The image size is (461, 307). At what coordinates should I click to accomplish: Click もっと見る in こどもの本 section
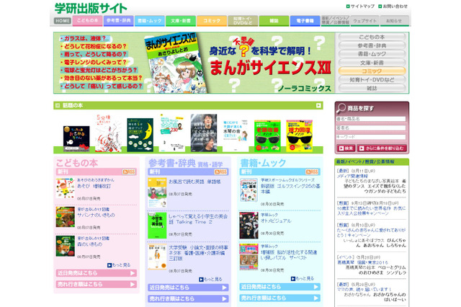coord(119,265)
